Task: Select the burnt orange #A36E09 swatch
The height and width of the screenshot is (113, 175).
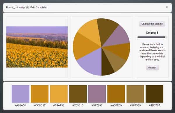Action: (116, 94)
